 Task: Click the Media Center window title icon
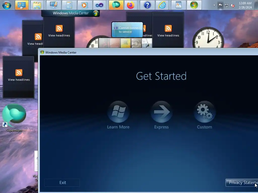pyautogui.click(x=42, y=52)
